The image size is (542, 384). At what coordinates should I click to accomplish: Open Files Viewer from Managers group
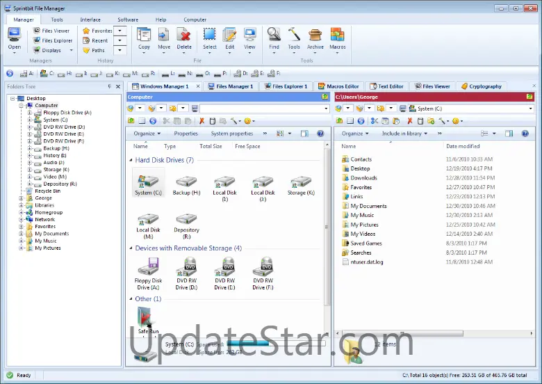51,31
